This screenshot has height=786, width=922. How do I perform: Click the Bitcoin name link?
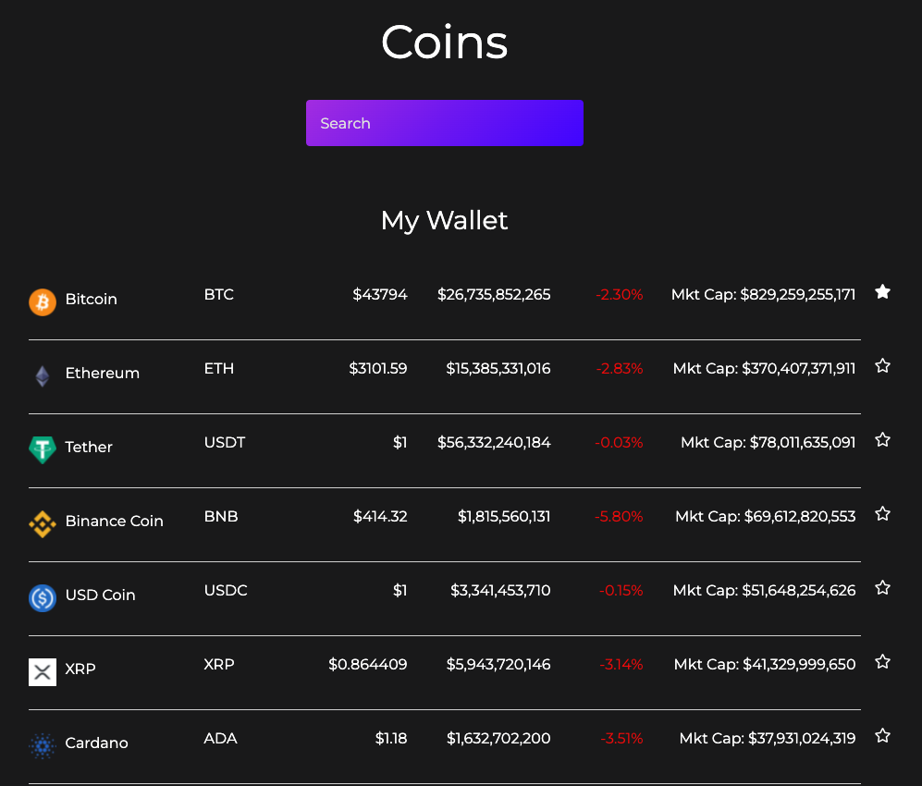click(x=91, y=299)
